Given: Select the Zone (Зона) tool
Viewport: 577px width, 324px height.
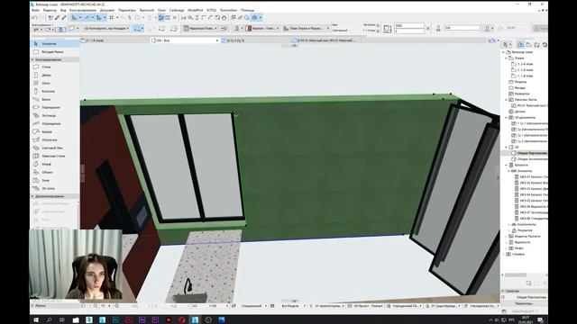Looking at the screenshot, I should pos(54,180).
